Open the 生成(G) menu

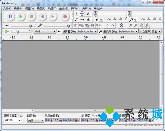pos(64,9)
